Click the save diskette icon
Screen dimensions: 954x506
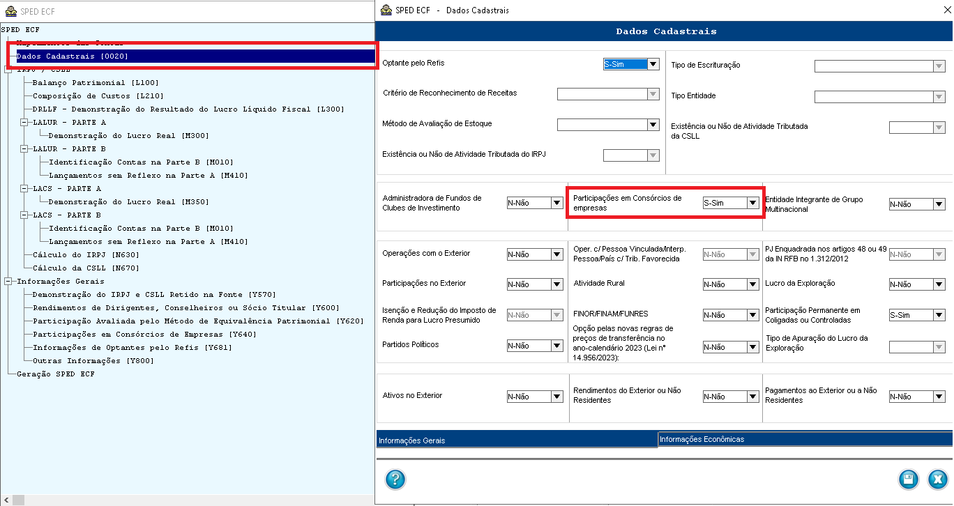click(907, 479)
